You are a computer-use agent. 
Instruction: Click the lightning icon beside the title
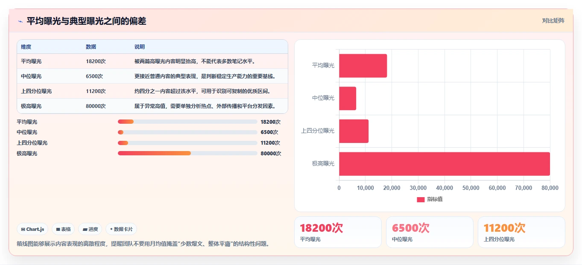click(20, 21)
